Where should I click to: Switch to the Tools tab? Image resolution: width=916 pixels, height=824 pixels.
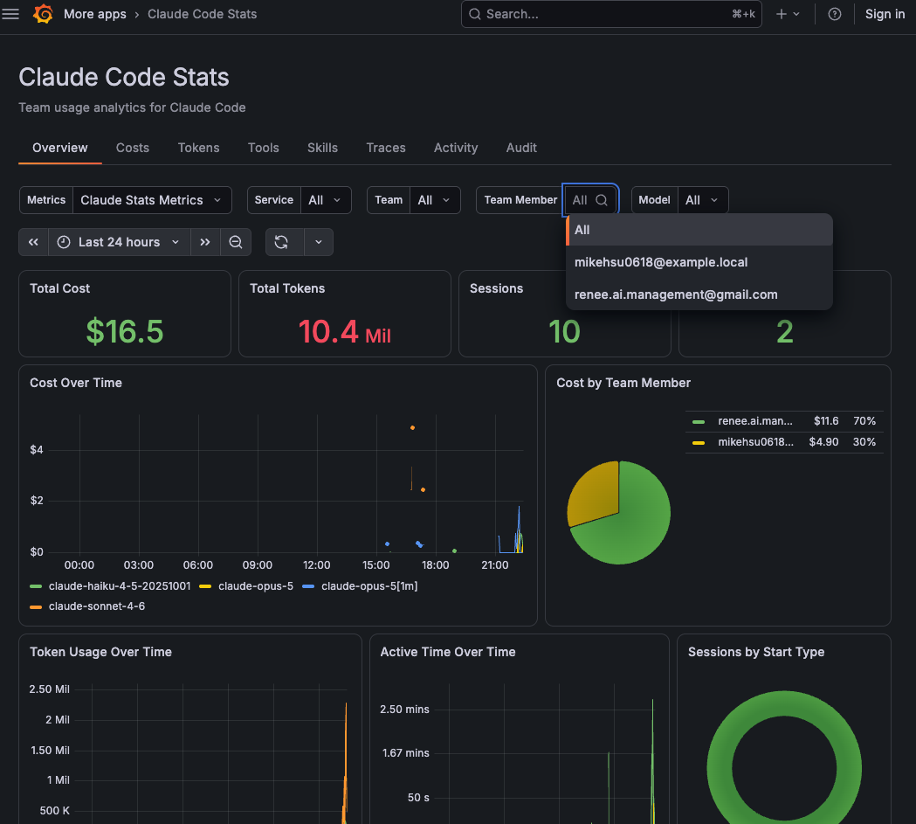tap(264, 148)
